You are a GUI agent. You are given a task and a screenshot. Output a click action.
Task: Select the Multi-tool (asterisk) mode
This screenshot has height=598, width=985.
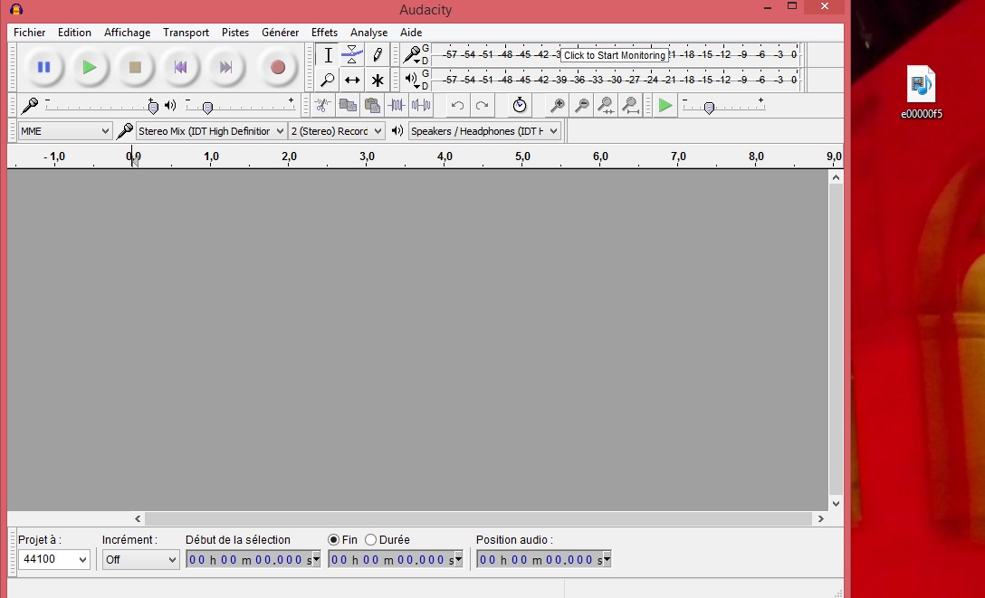(x=377, y=80)
